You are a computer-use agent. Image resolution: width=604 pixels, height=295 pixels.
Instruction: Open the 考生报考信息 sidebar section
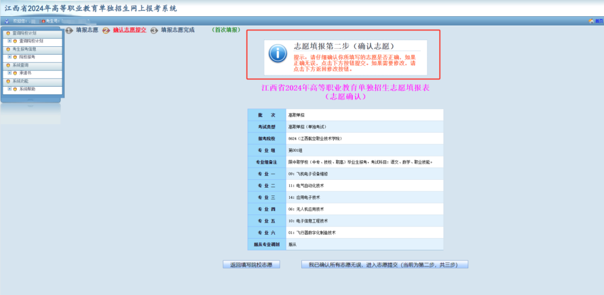(x=32, y=49)
